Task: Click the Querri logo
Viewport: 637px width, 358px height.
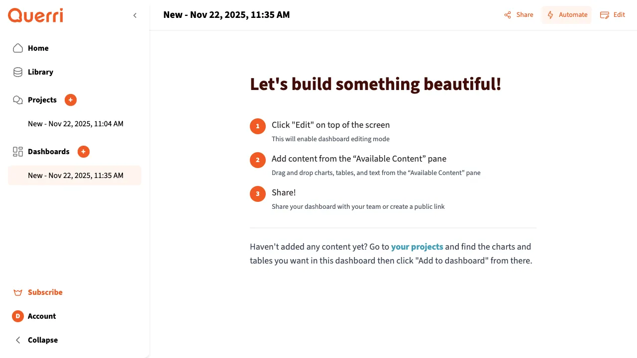Action: pyautogui.click(x=35, y=15)
